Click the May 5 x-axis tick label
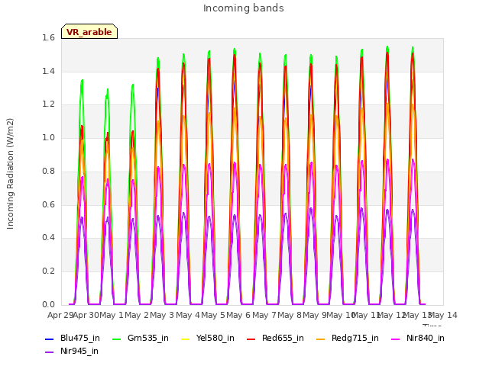 (213, 315)
